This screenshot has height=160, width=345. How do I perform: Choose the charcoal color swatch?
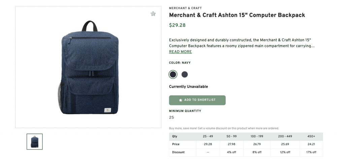coord(185,74)
